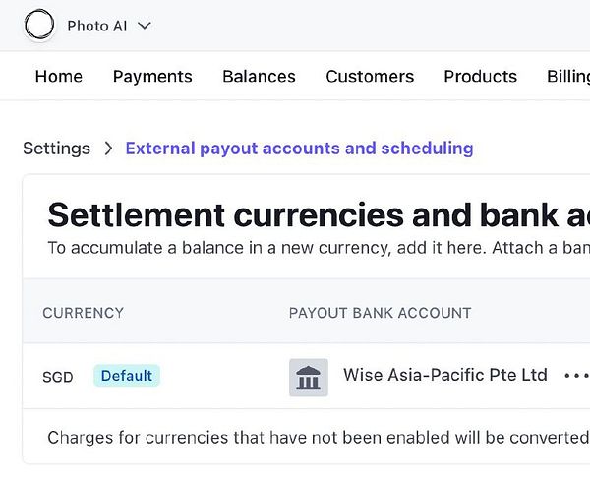This screenshot has height=478, width=590.
Task: Open the Wise Asia-Pacific account options menu
Action: point(575,376)
